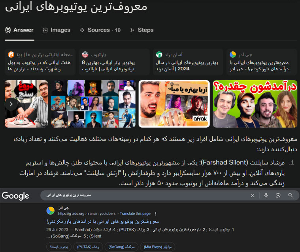Click the Answer tab sparkle icon
300x252 pixels.
pyautogui.click(x=8, y=30)
